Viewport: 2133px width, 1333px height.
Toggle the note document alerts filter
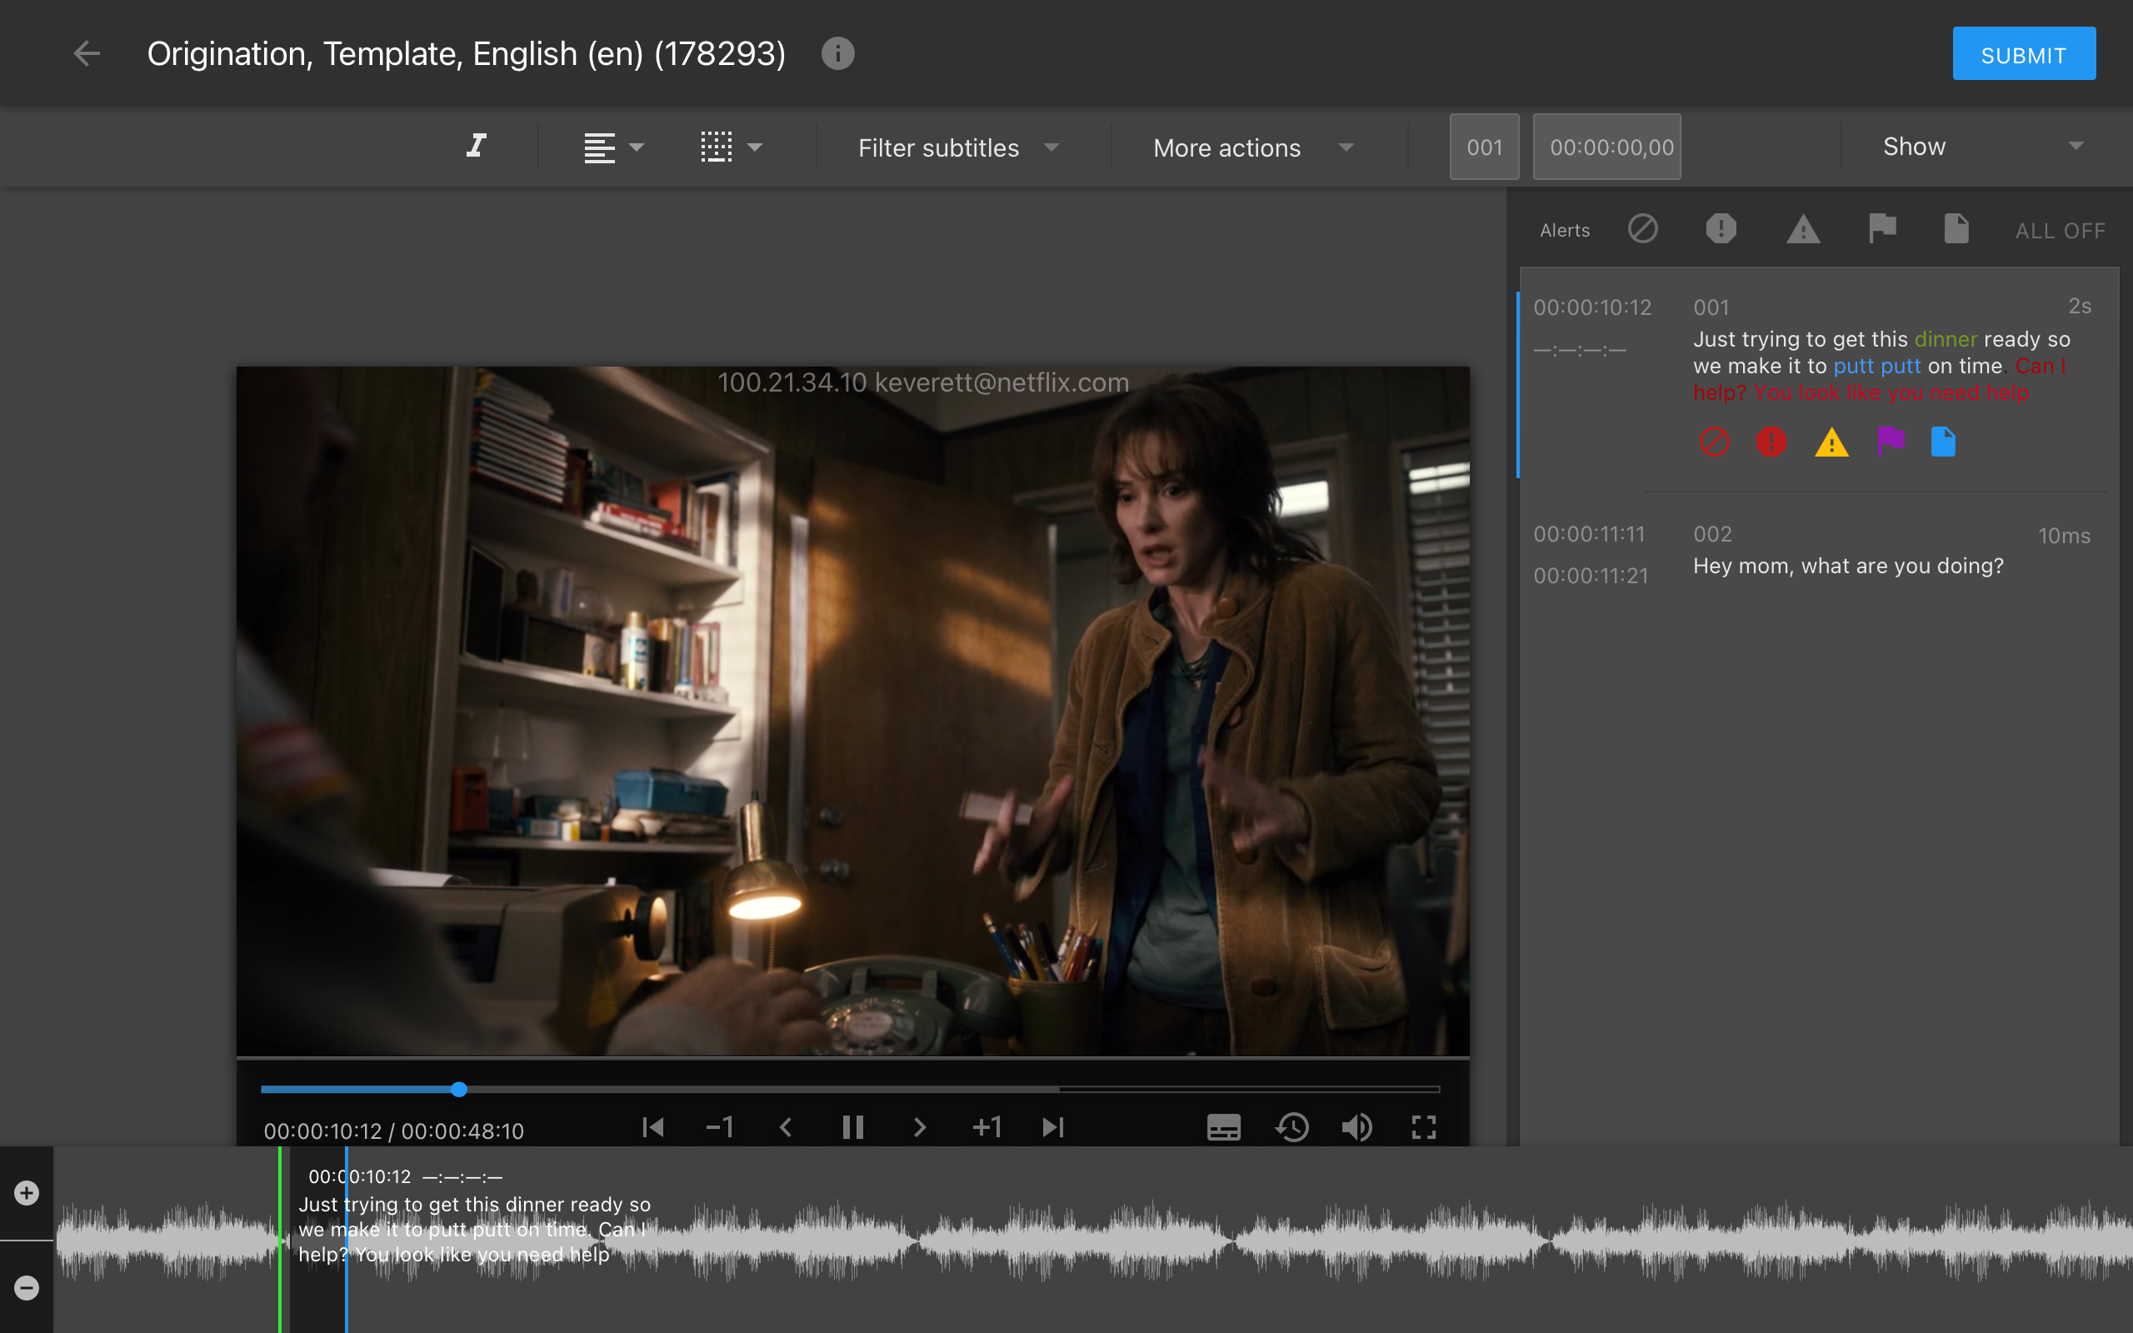coord(1956,228)
